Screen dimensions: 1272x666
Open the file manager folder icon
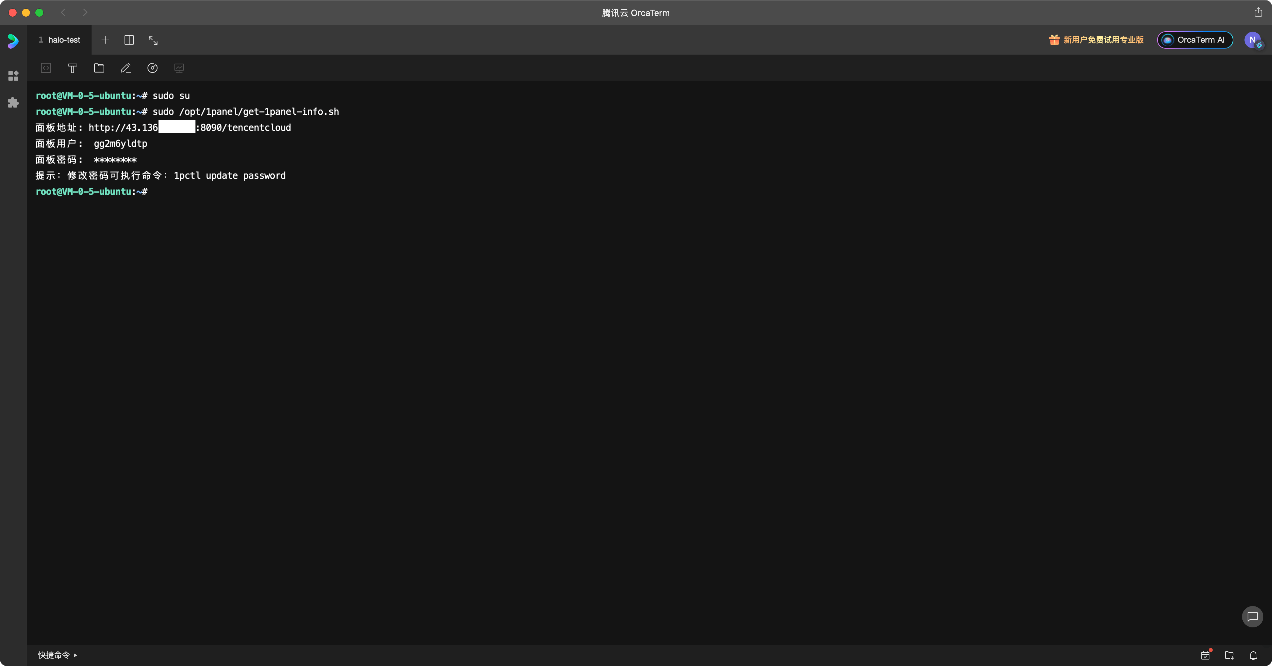point(99,68)
